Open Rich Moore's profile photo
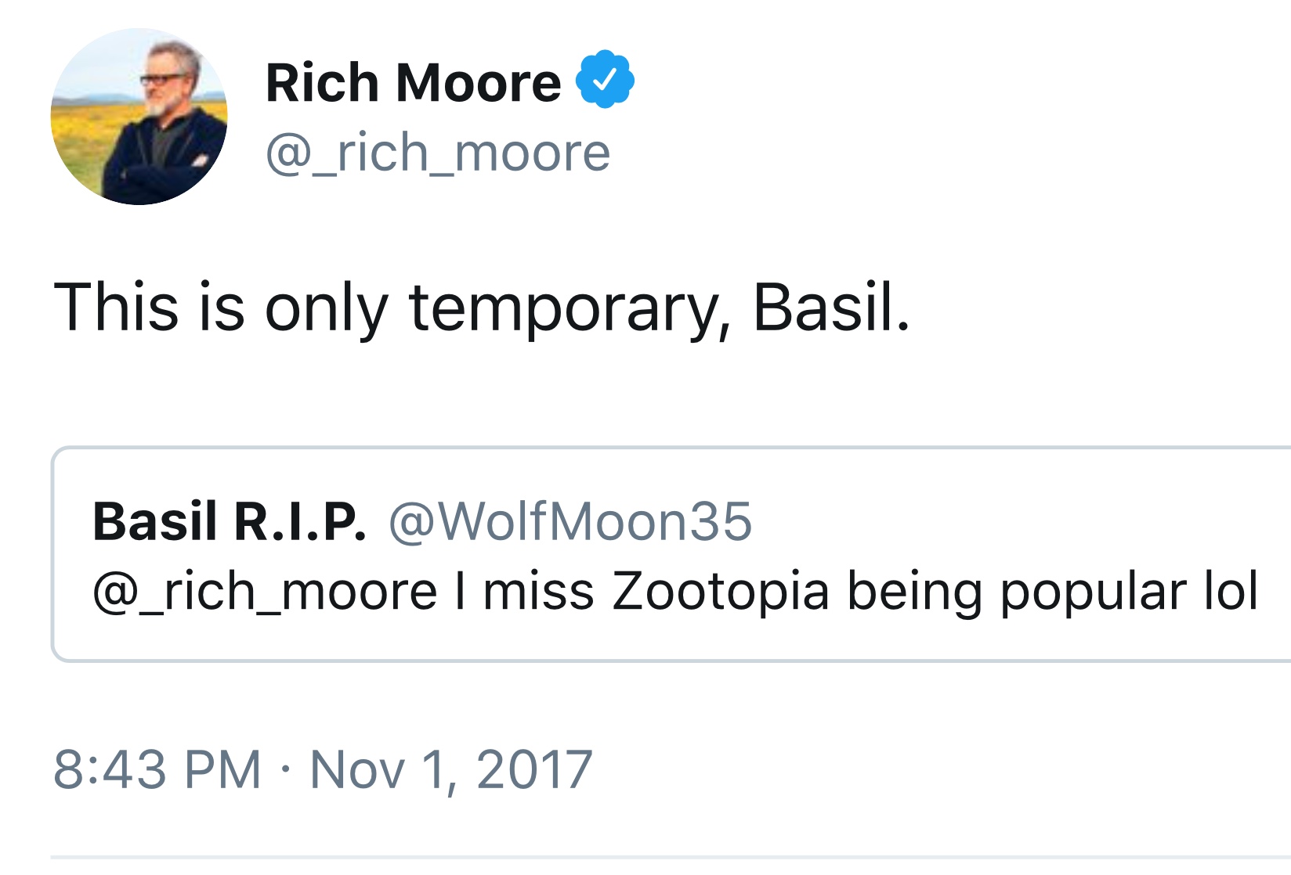 pyautogui.click(x=139, y=117)
